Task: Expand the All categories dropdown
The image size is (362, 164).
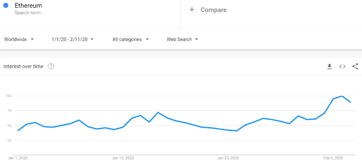Action: click(x=131, y=39)
